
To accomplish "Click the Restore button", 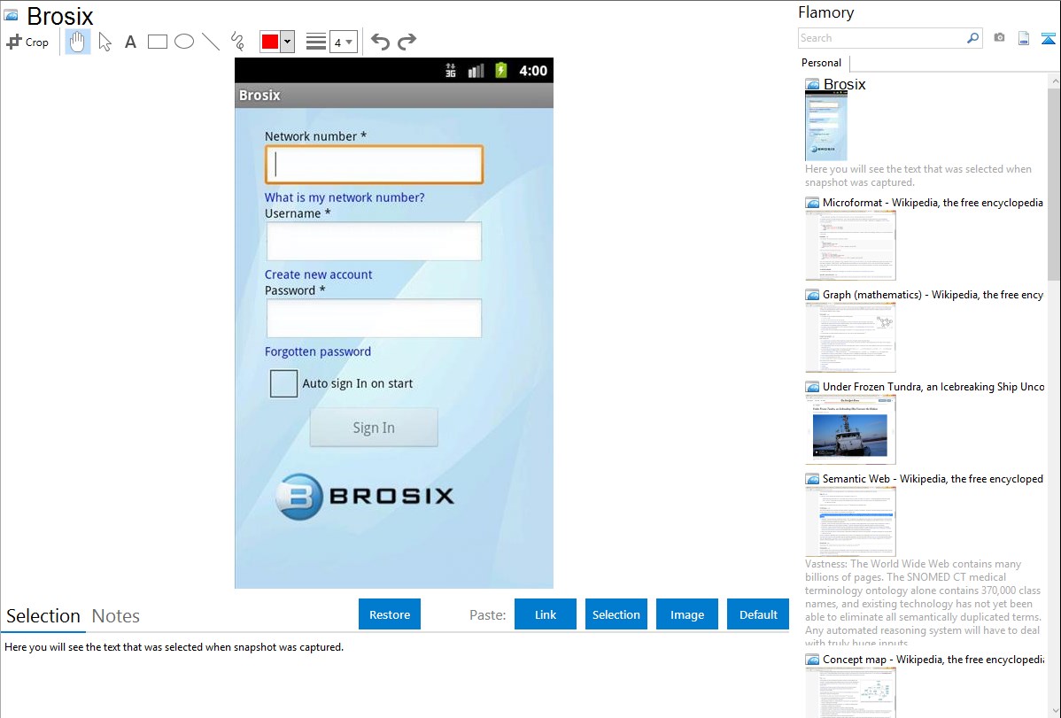I will point(390,614).
